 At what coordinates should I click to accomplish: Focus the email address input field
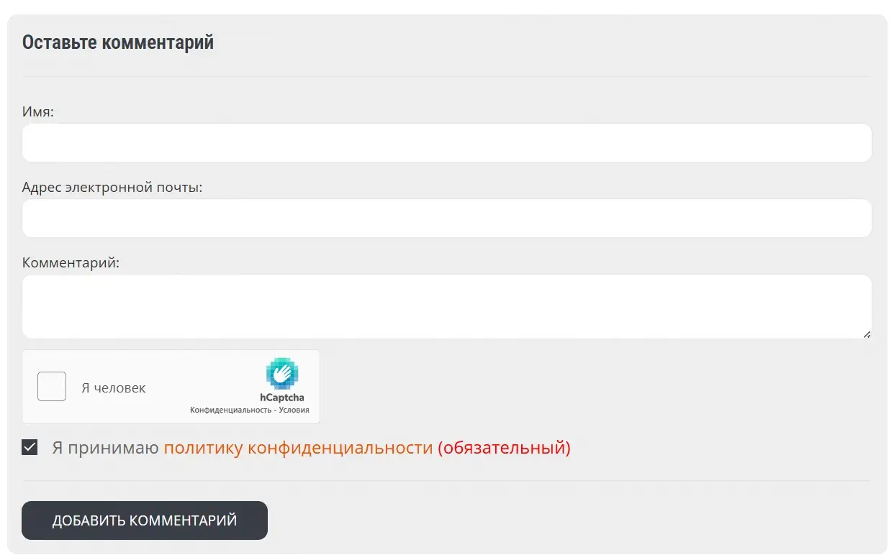coord(447,218)
